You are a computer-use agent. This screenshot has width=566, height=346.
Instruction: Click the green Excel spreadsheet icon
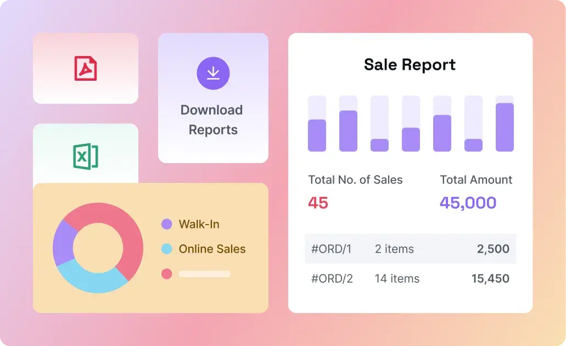click(x=86, y=157)
